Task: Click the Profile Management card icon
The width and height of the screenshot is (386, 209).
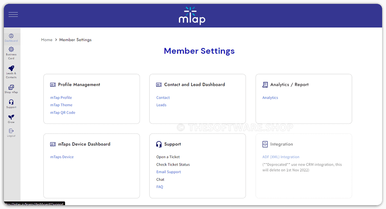Action: (x=53, y=85)
